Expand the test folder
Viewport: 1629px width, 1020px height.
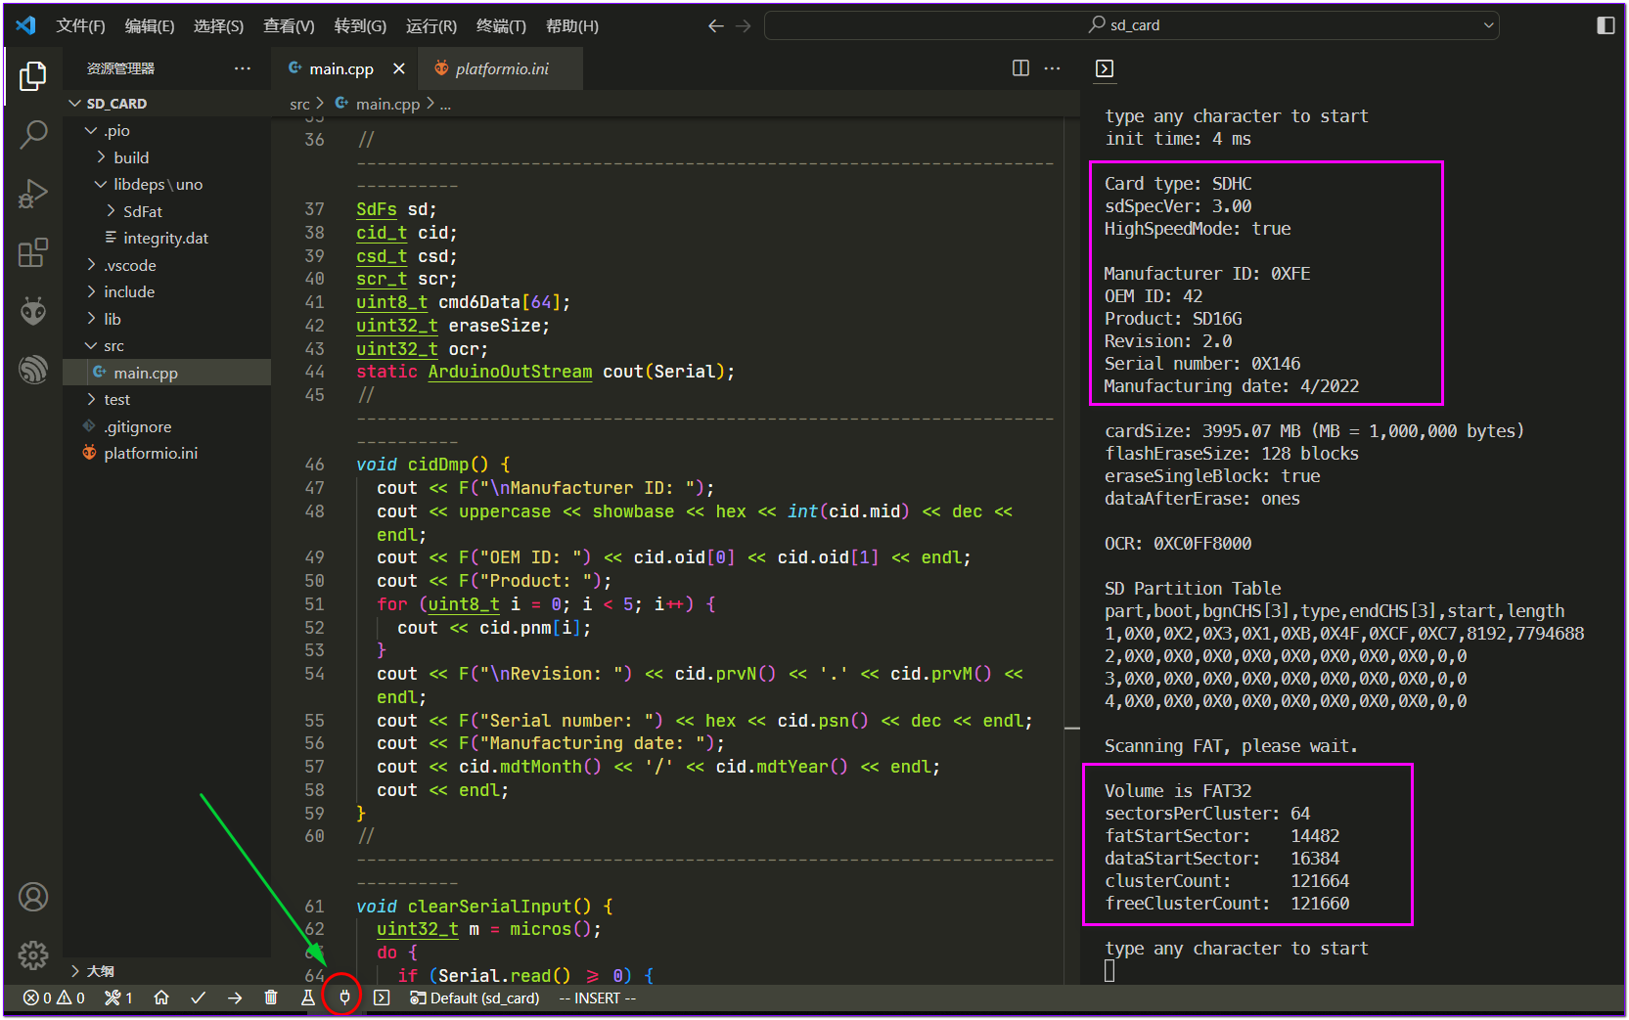point(166,400)
